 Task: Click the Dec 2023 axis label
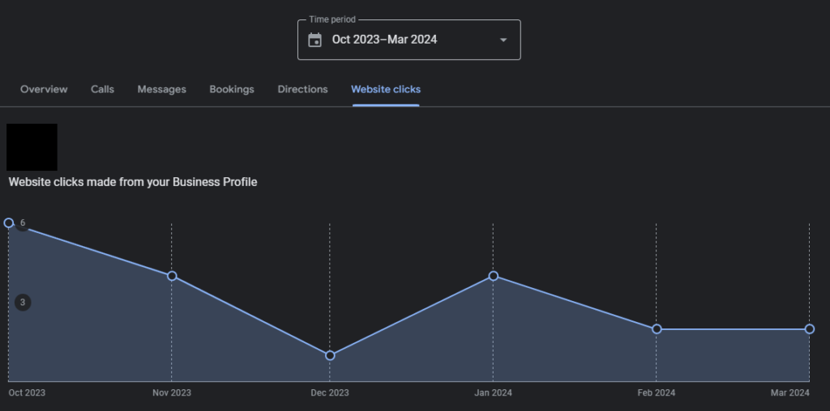330,393
